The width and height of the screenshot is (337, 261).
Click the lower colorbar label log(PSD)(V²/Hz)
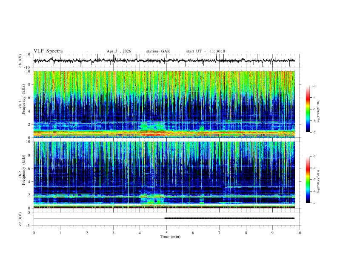(318, 181)
